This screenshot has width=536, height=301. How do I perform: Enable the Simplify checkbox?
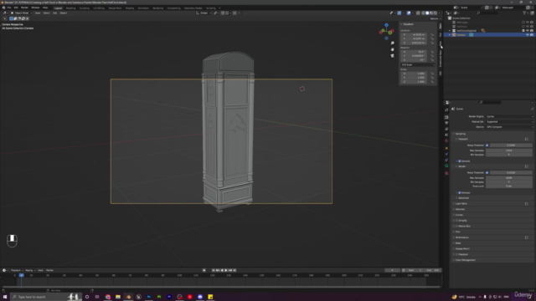click(456, 221)
